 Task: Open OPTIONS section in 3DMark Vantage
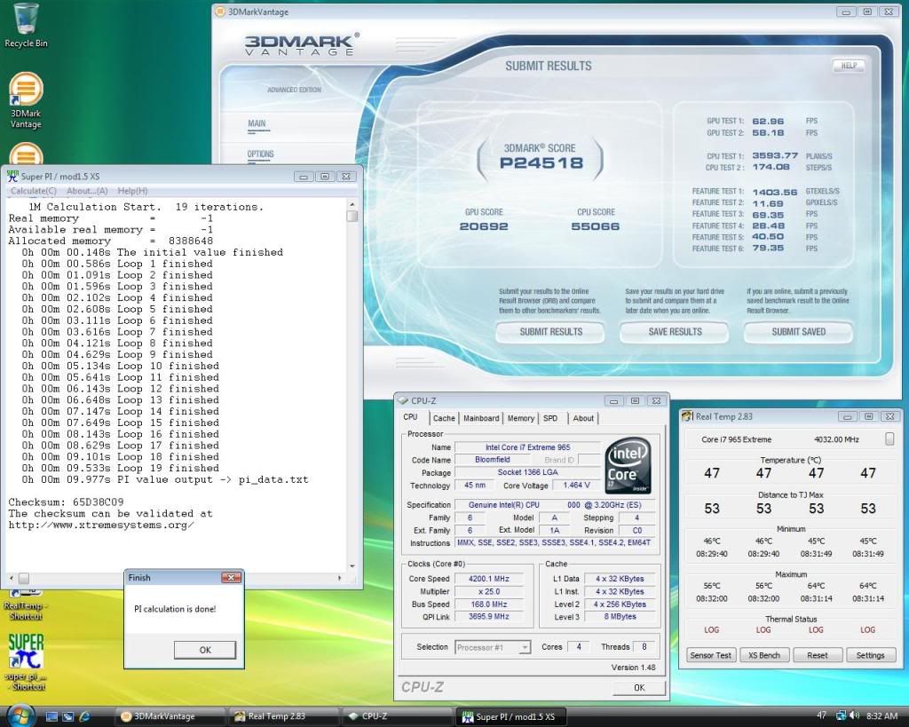click(x=260, y=154)
